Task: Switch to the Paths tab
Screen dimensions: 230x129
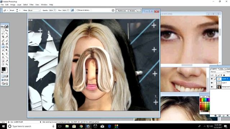Action: [x=221, y=69]
